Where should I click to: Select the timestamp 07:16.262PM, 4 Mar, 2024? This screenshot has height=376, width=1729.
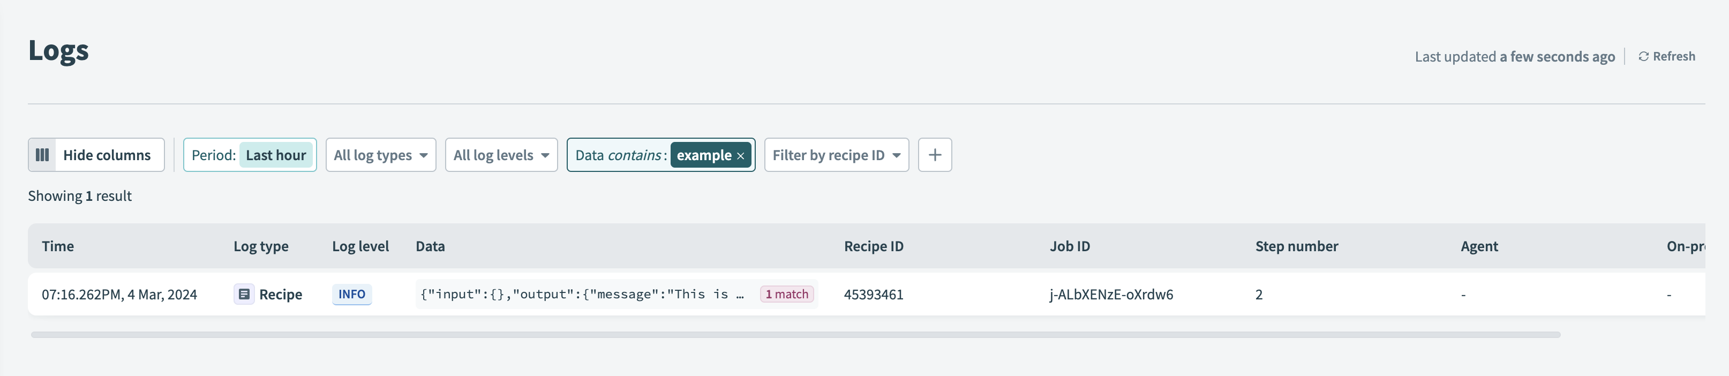point(119,295)
